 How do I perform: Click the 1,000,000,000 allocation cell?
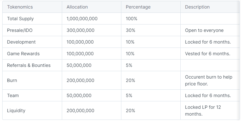click(x=82, y=19)
